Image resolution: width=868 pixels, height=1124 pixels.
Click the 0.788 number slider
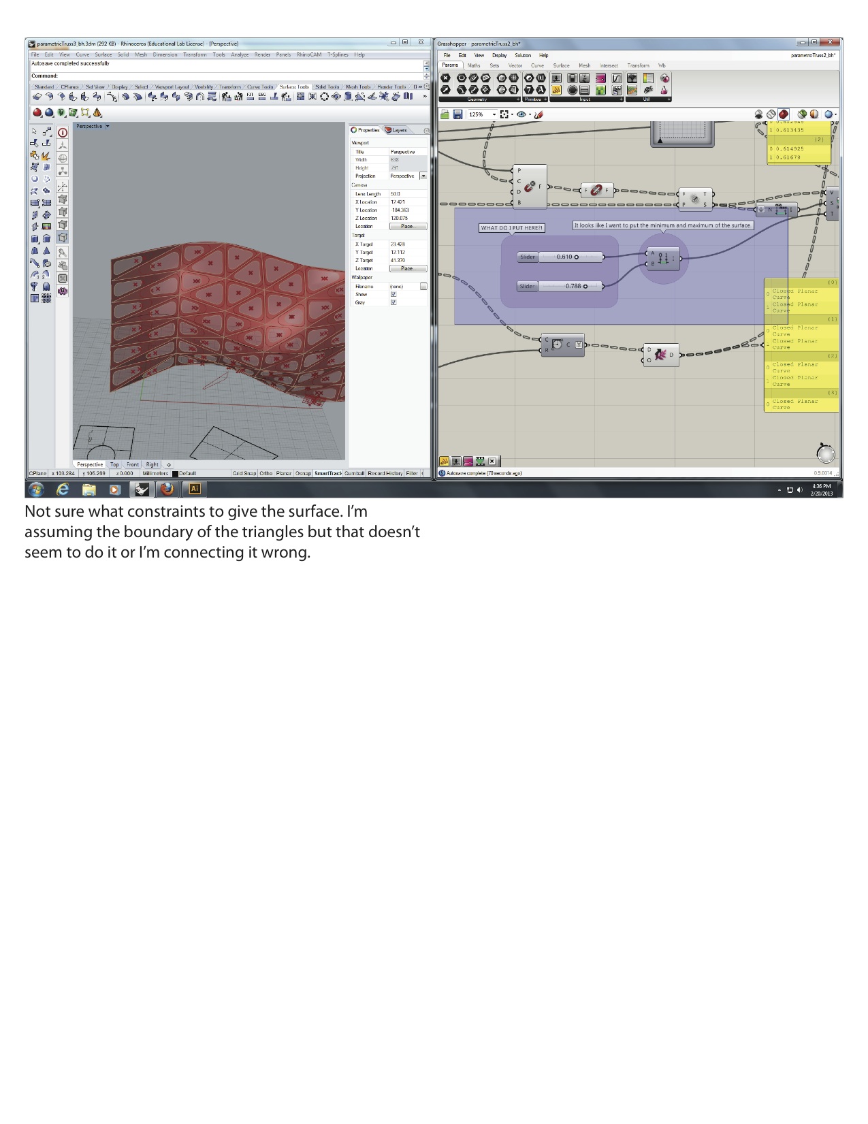(x=570, y=287)
